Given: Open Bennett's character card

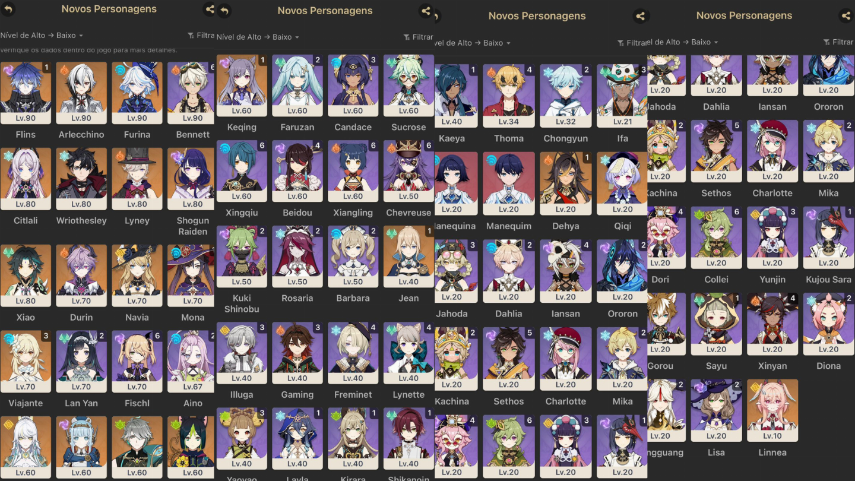Looking at the screenshot, I should pyautogui.click(x=191, y=93).
